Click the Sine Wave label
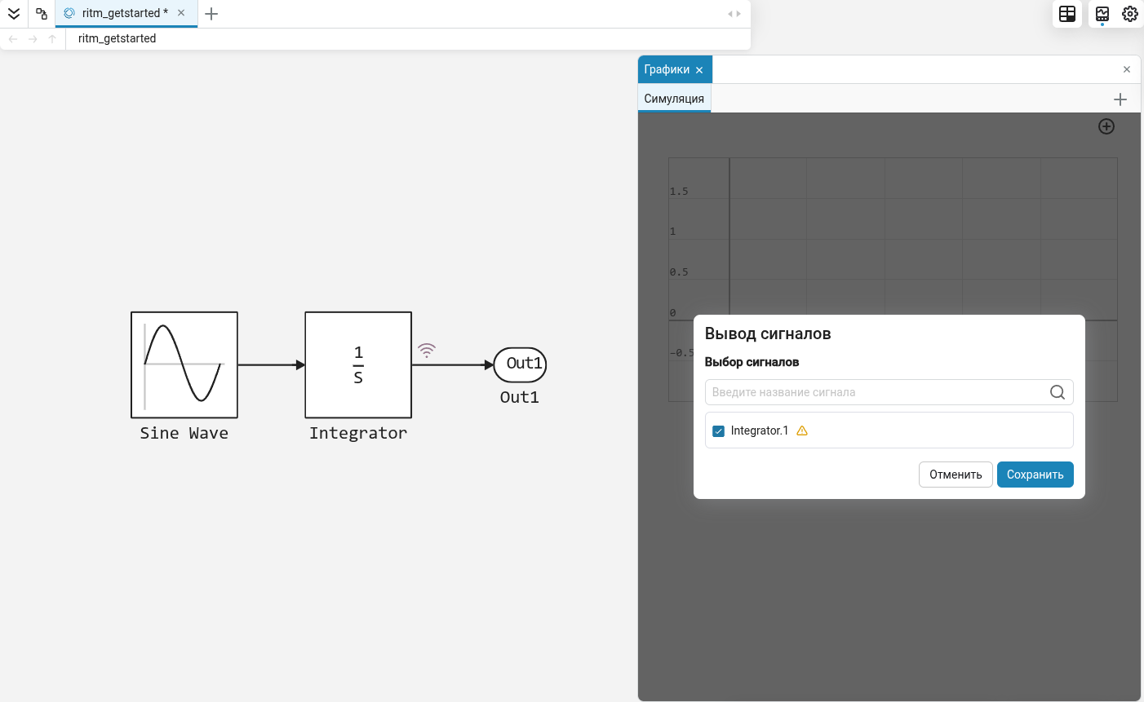 tap(184, 433)
